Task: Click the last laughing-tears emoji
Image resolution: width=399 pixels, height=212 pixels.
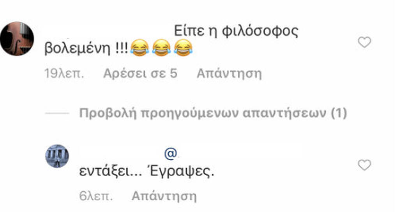Action: [x=184, y=48]
